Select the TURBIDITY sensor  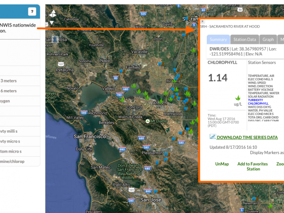coord(256,100)
